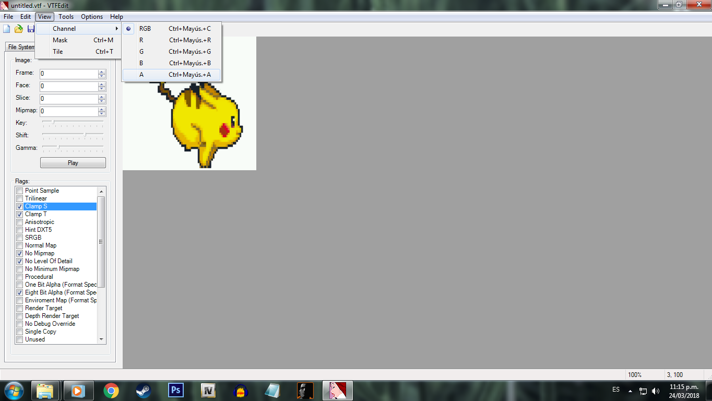Screen dimensions: 712x401
Task: Check the Hint DXT5 flag
Action: coord(20,230)
